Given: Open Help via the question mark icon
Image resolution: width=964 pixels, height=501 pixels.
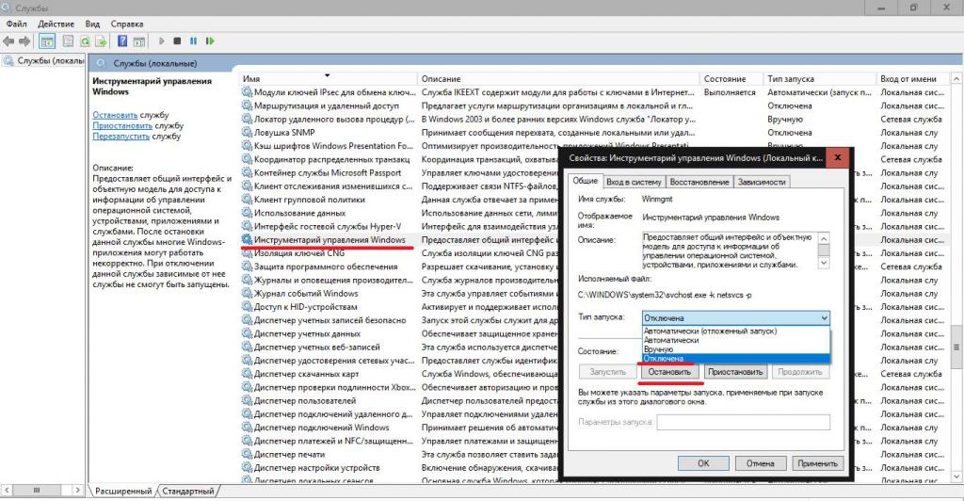Looking at the screenshot, I should pos(122,41).
